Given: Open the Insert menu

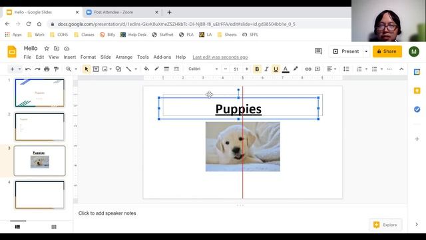Looking at the screenshot, I should 69,57.
